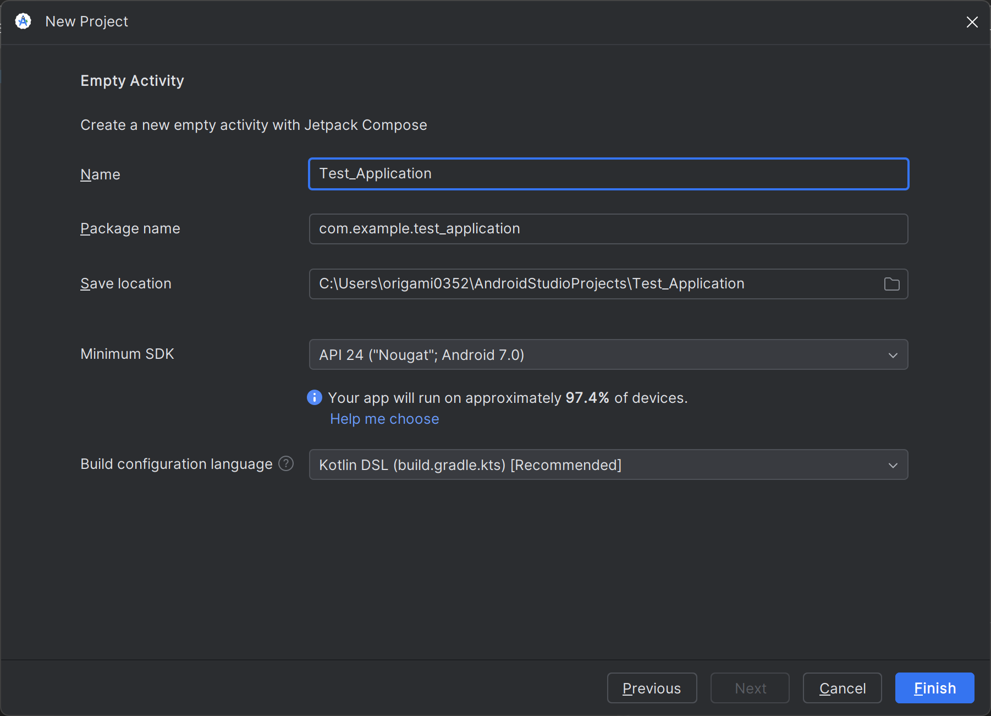Open the Help me choose link
Screen dimensions: 991x716
point(384,419)
